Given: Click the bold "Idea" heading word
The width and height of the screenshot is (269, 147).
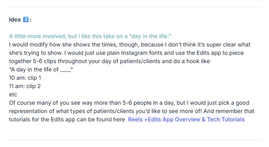Looking at the screenshot, I should coord(15,20).
